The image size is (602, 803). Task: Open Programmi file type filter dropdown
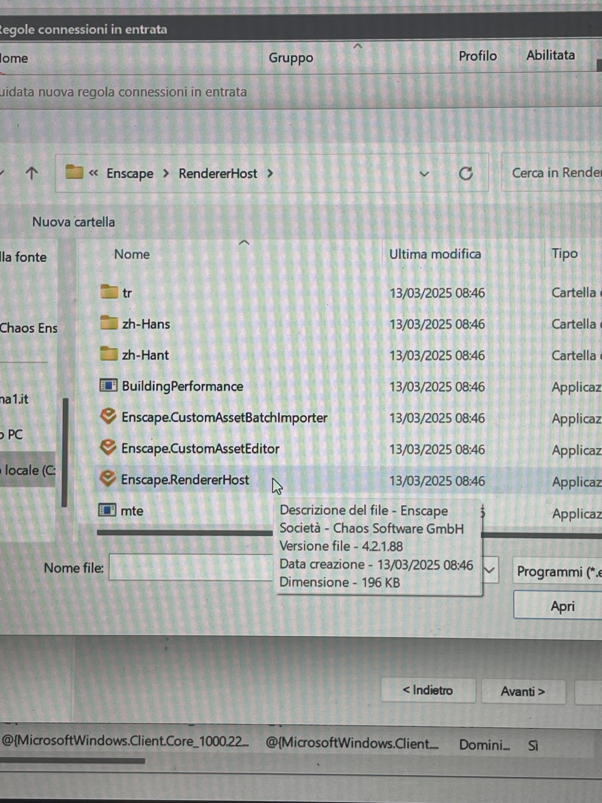(557, 572)
